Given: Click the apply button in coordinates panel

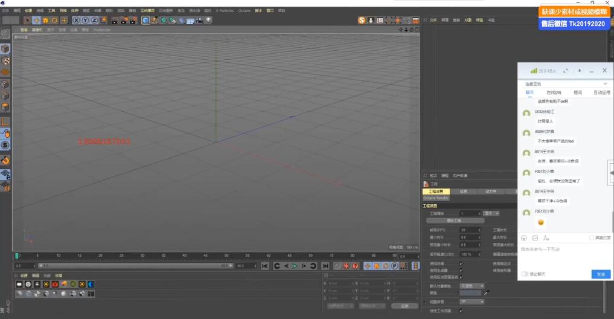Looking at the screenshot, I should [x=405, y=306].
